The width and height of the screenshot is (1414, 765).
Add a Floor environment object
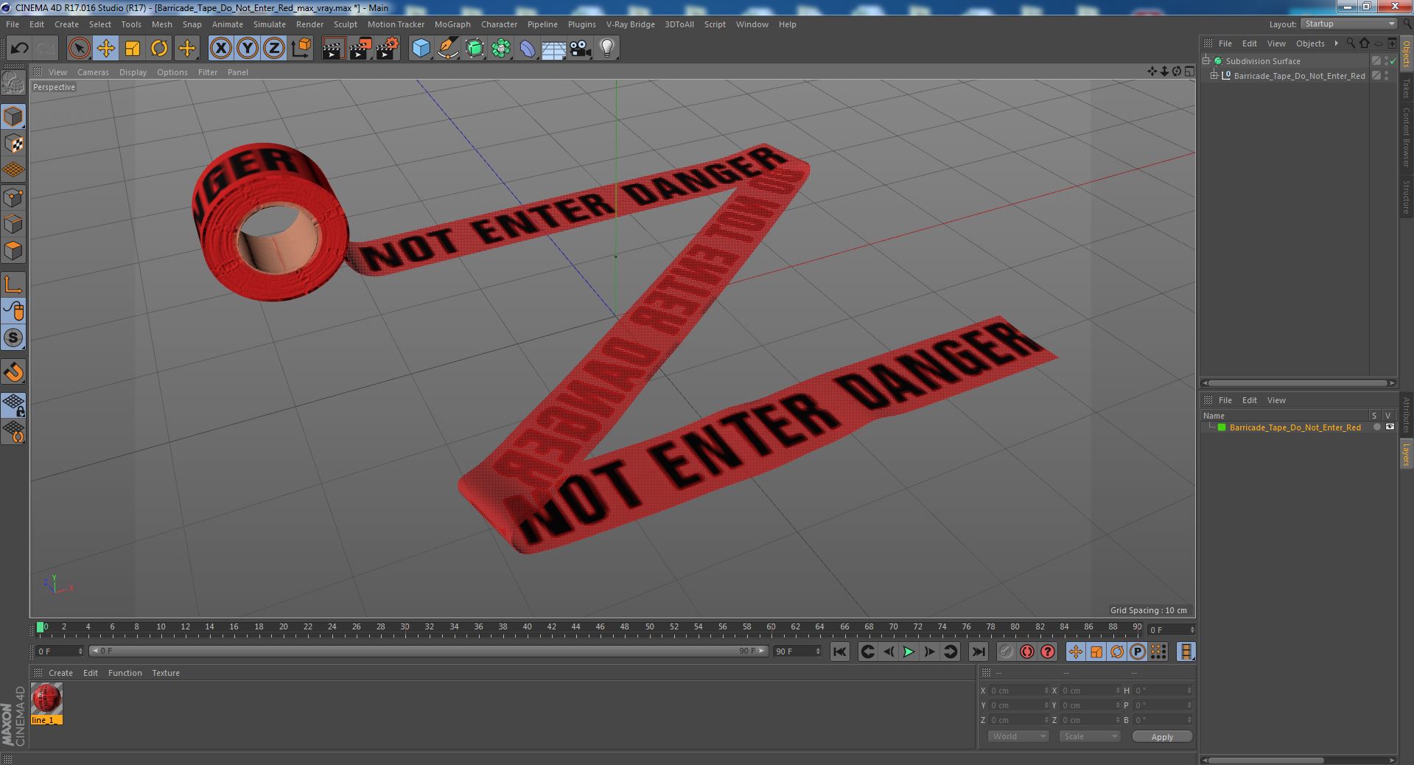(554, 49)
